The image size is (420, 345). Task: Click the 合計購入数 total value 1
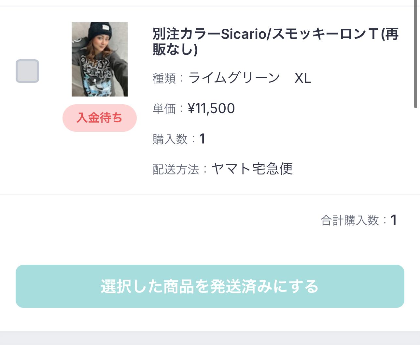(x=394, y=220)
